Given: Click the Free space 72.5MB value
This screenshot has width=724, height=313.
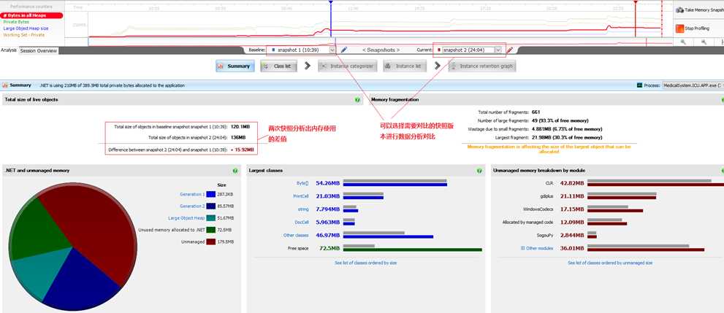Looking at the screenshot, I should click(329, 249).
